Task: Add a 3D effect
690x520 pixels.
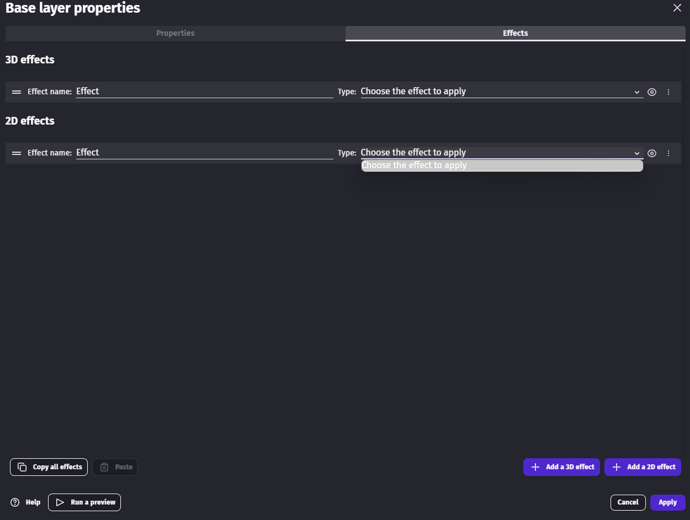Action: [x=561, y=467]
